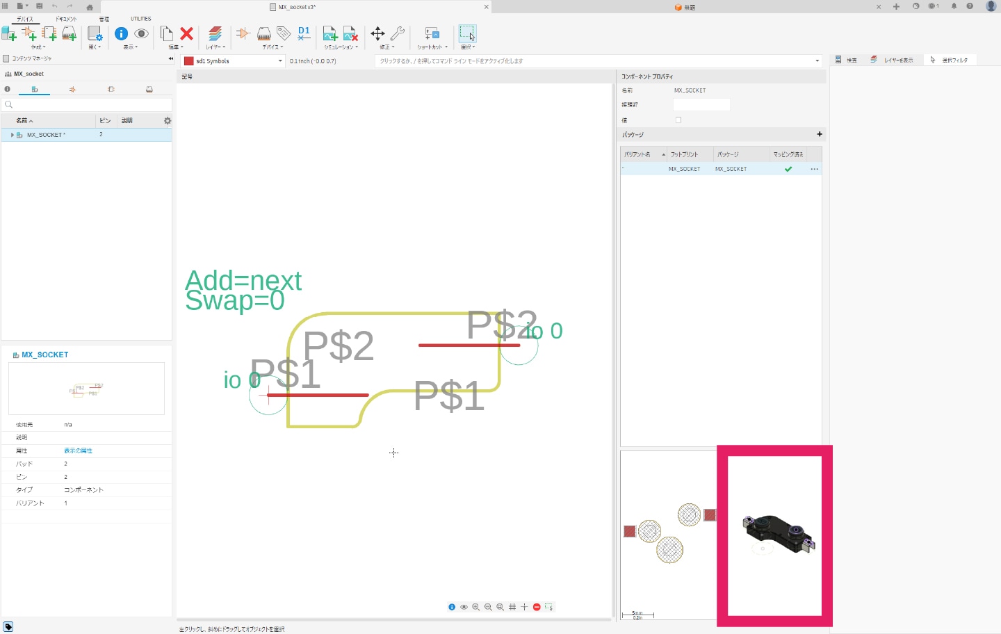Click the red X delete tool
The height and width of the screenshot is (634, 1001).
(186, 33)
